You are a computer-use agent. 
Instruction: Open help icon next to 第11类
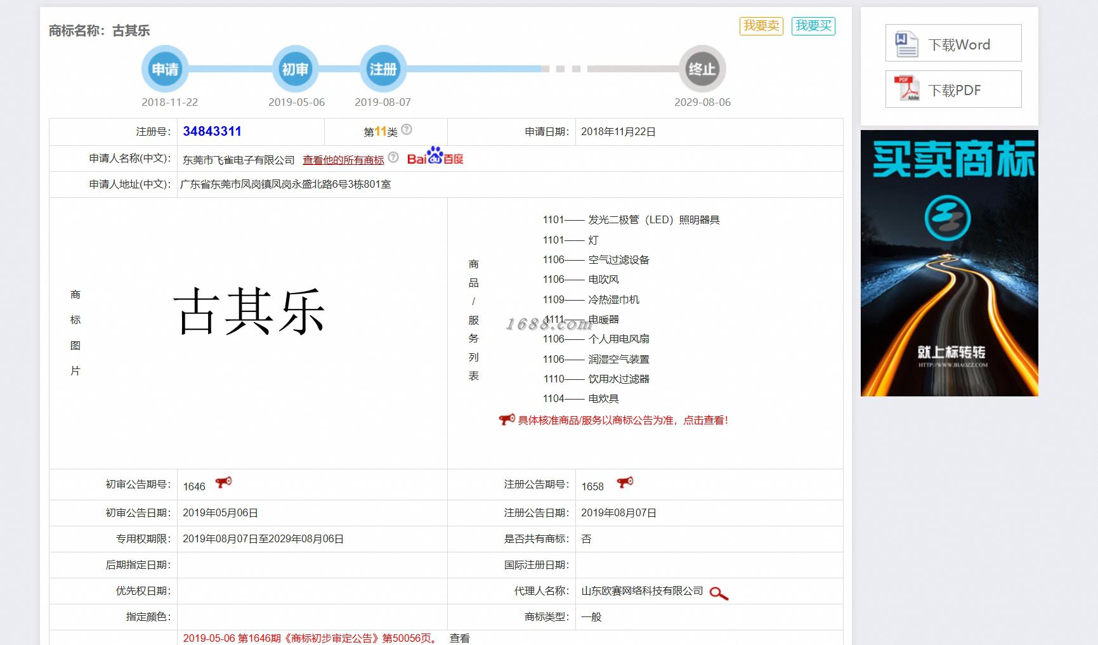tap(407, 129)
